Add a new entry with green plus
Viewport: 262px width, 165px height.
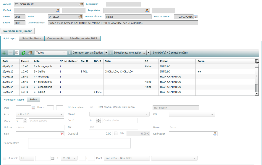coord(4,53)
